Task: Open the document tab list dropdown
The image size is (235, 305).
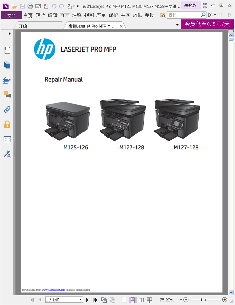Action: point(177,25)
